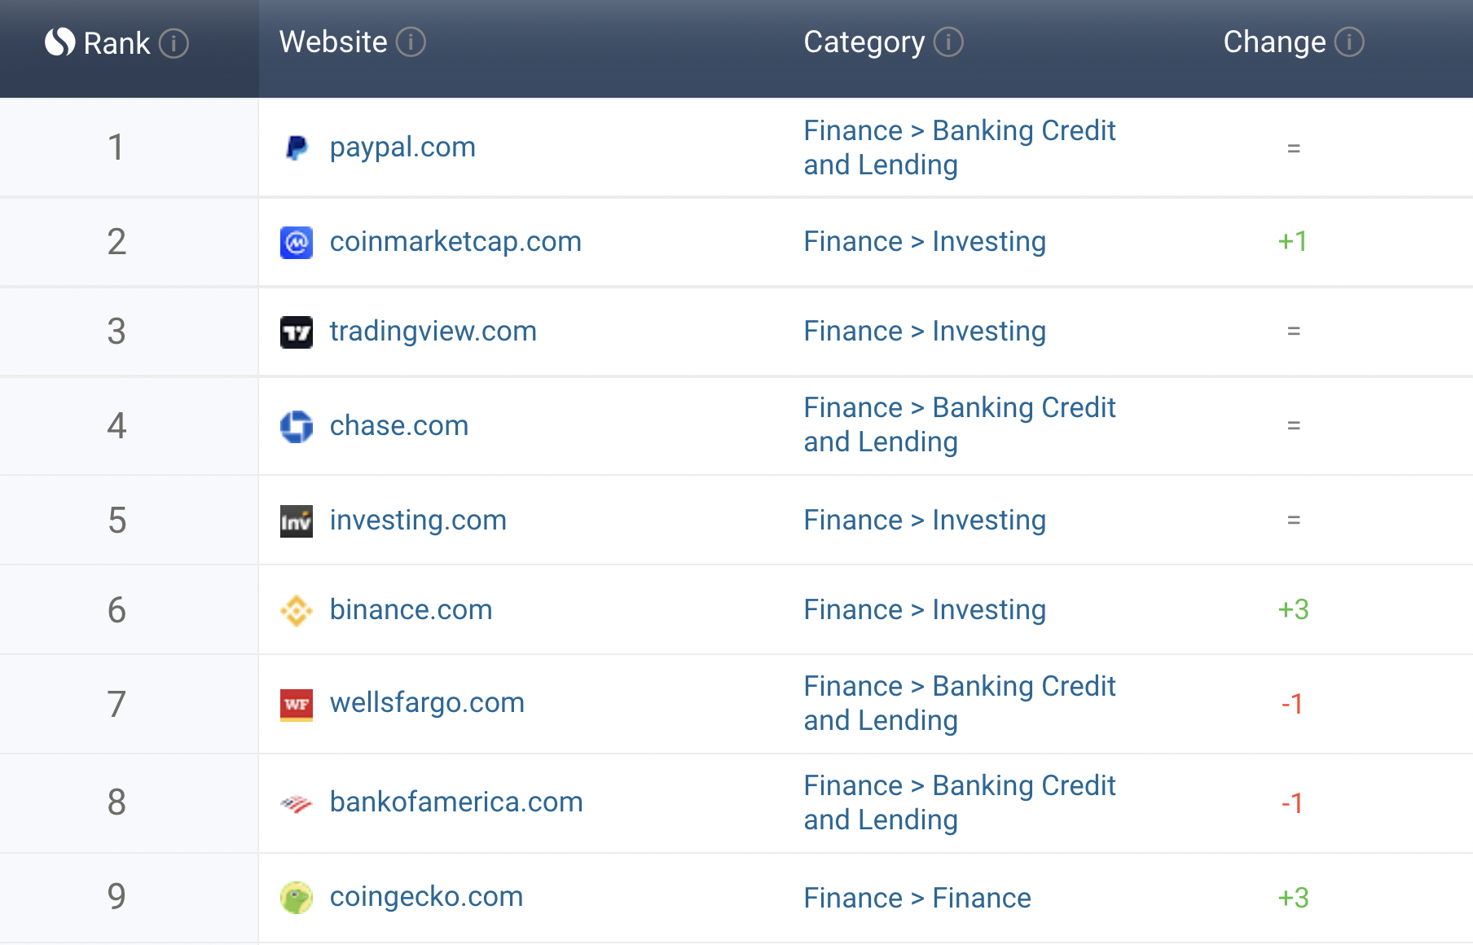
Task: Click the CoinGecko favicon icon
Action: pos(297,897)
